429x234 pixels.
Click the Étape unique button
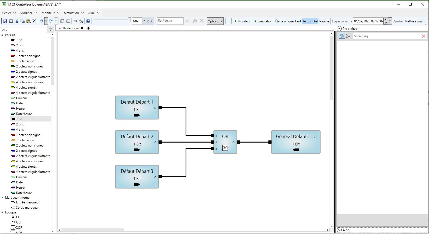[x=284, y=21]
